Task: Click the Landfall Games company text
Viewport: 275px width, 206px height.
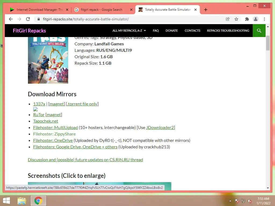Action: click(109, 44)
